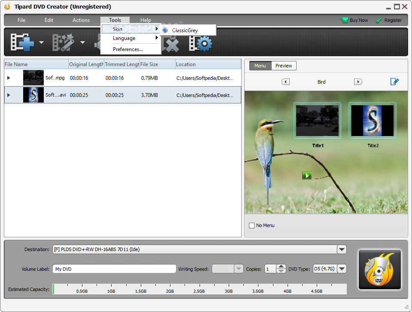The width and height of the screenshot is (412, 312).
Task: Minimize the Tipard DVD Creator window
Action: [388, 7]
